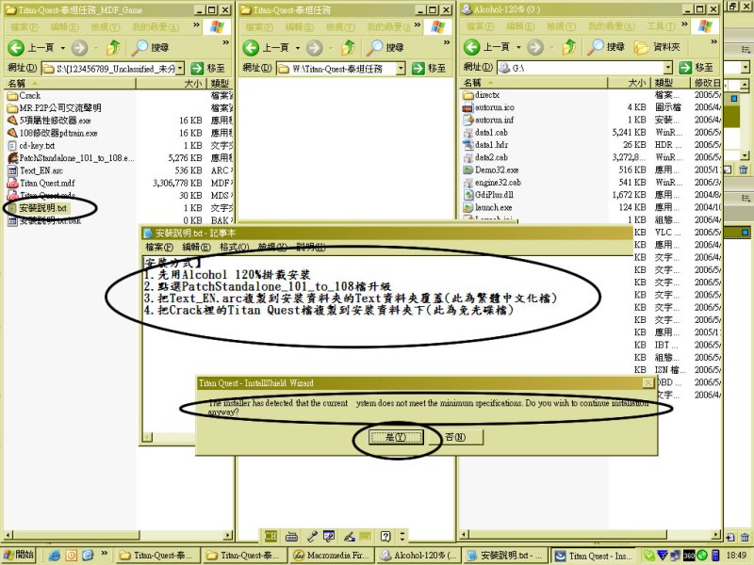The image size is (754, 565).
Task: Go up one level in Alcohol-120% window
Action: pos(569,46)
